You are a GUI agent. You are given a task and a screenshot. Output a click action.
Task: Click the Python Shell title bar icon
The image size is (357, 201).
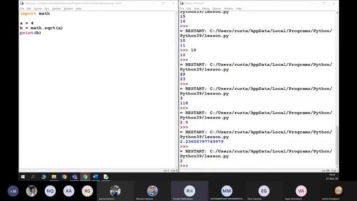coord(182,3)
